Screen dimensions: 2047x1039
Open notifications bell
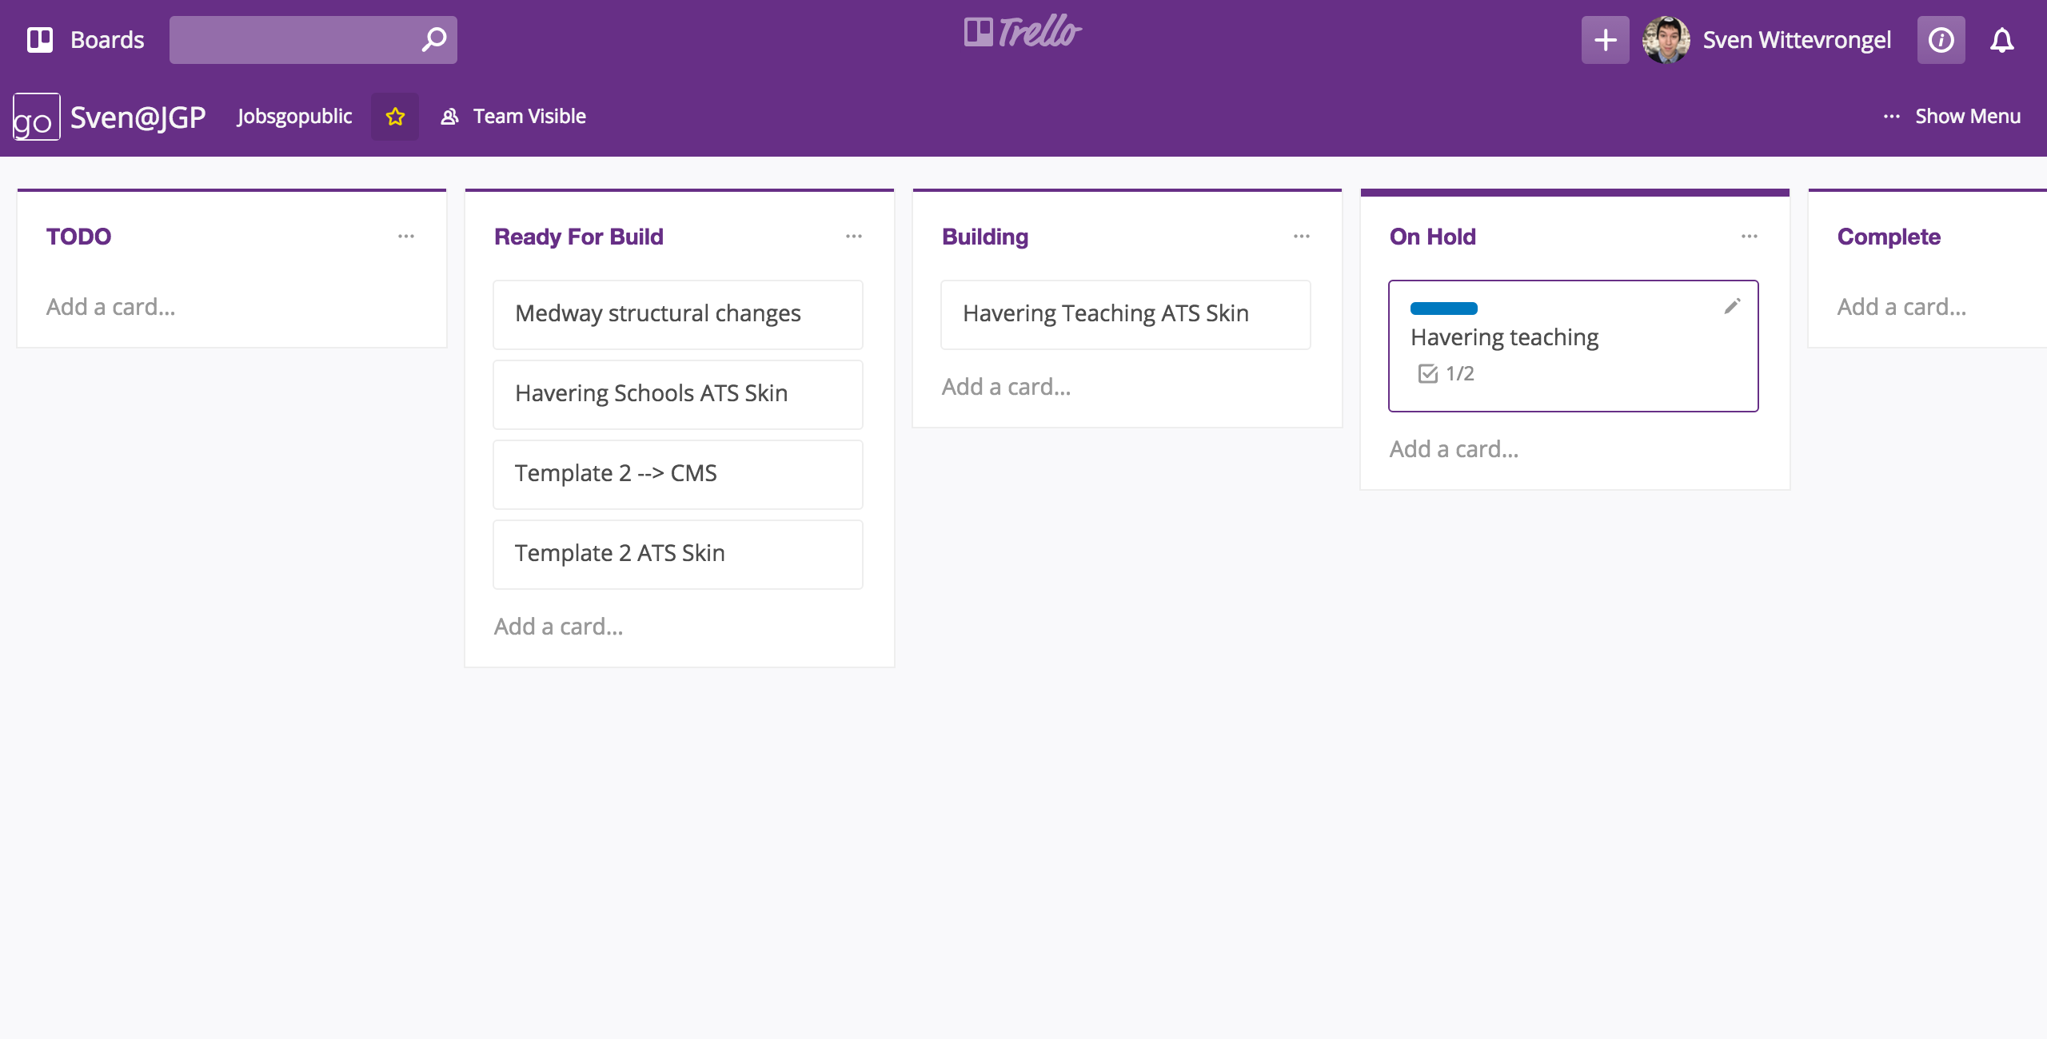coord(2001,40)
